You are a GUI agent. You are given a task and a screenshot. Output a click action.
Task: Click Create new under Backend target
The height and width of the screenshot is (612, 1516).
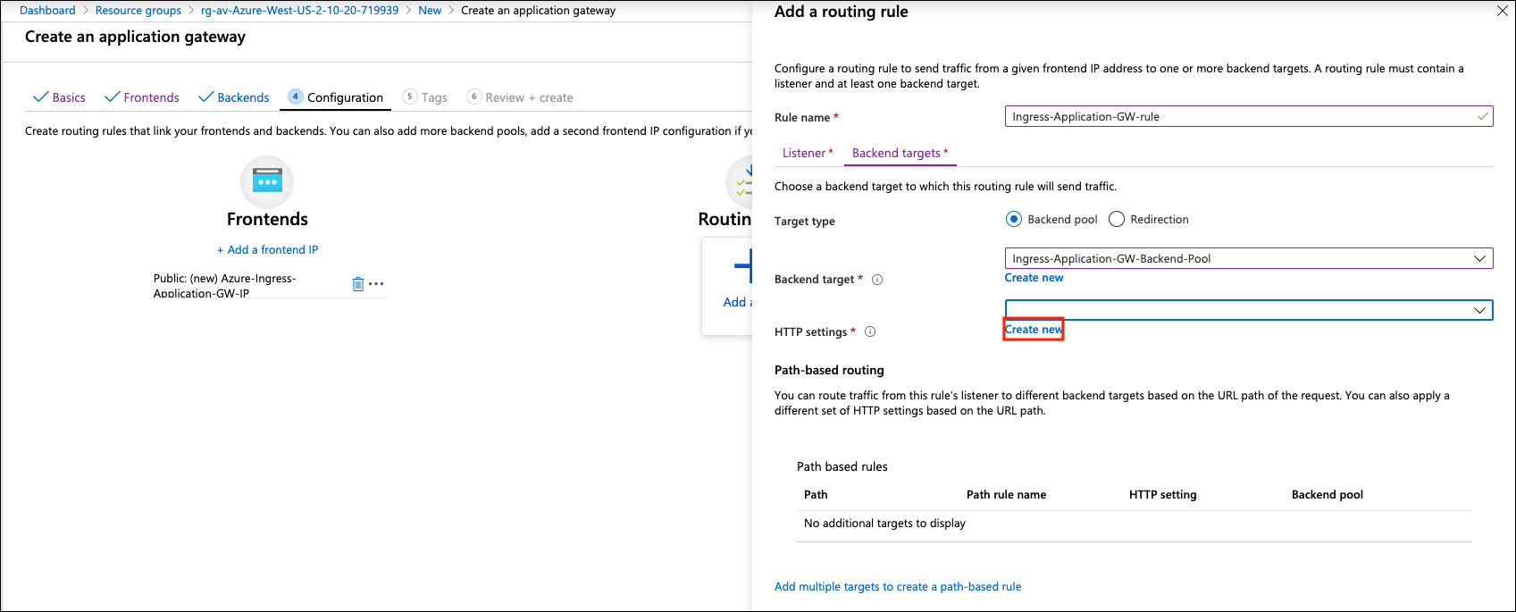pos(1034,278)
